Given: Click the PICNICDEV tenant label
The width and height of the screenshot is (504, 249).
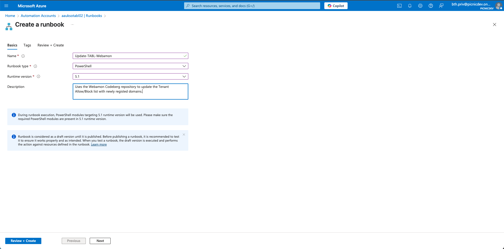Looking at the screenshot, I should coord(487,9).
